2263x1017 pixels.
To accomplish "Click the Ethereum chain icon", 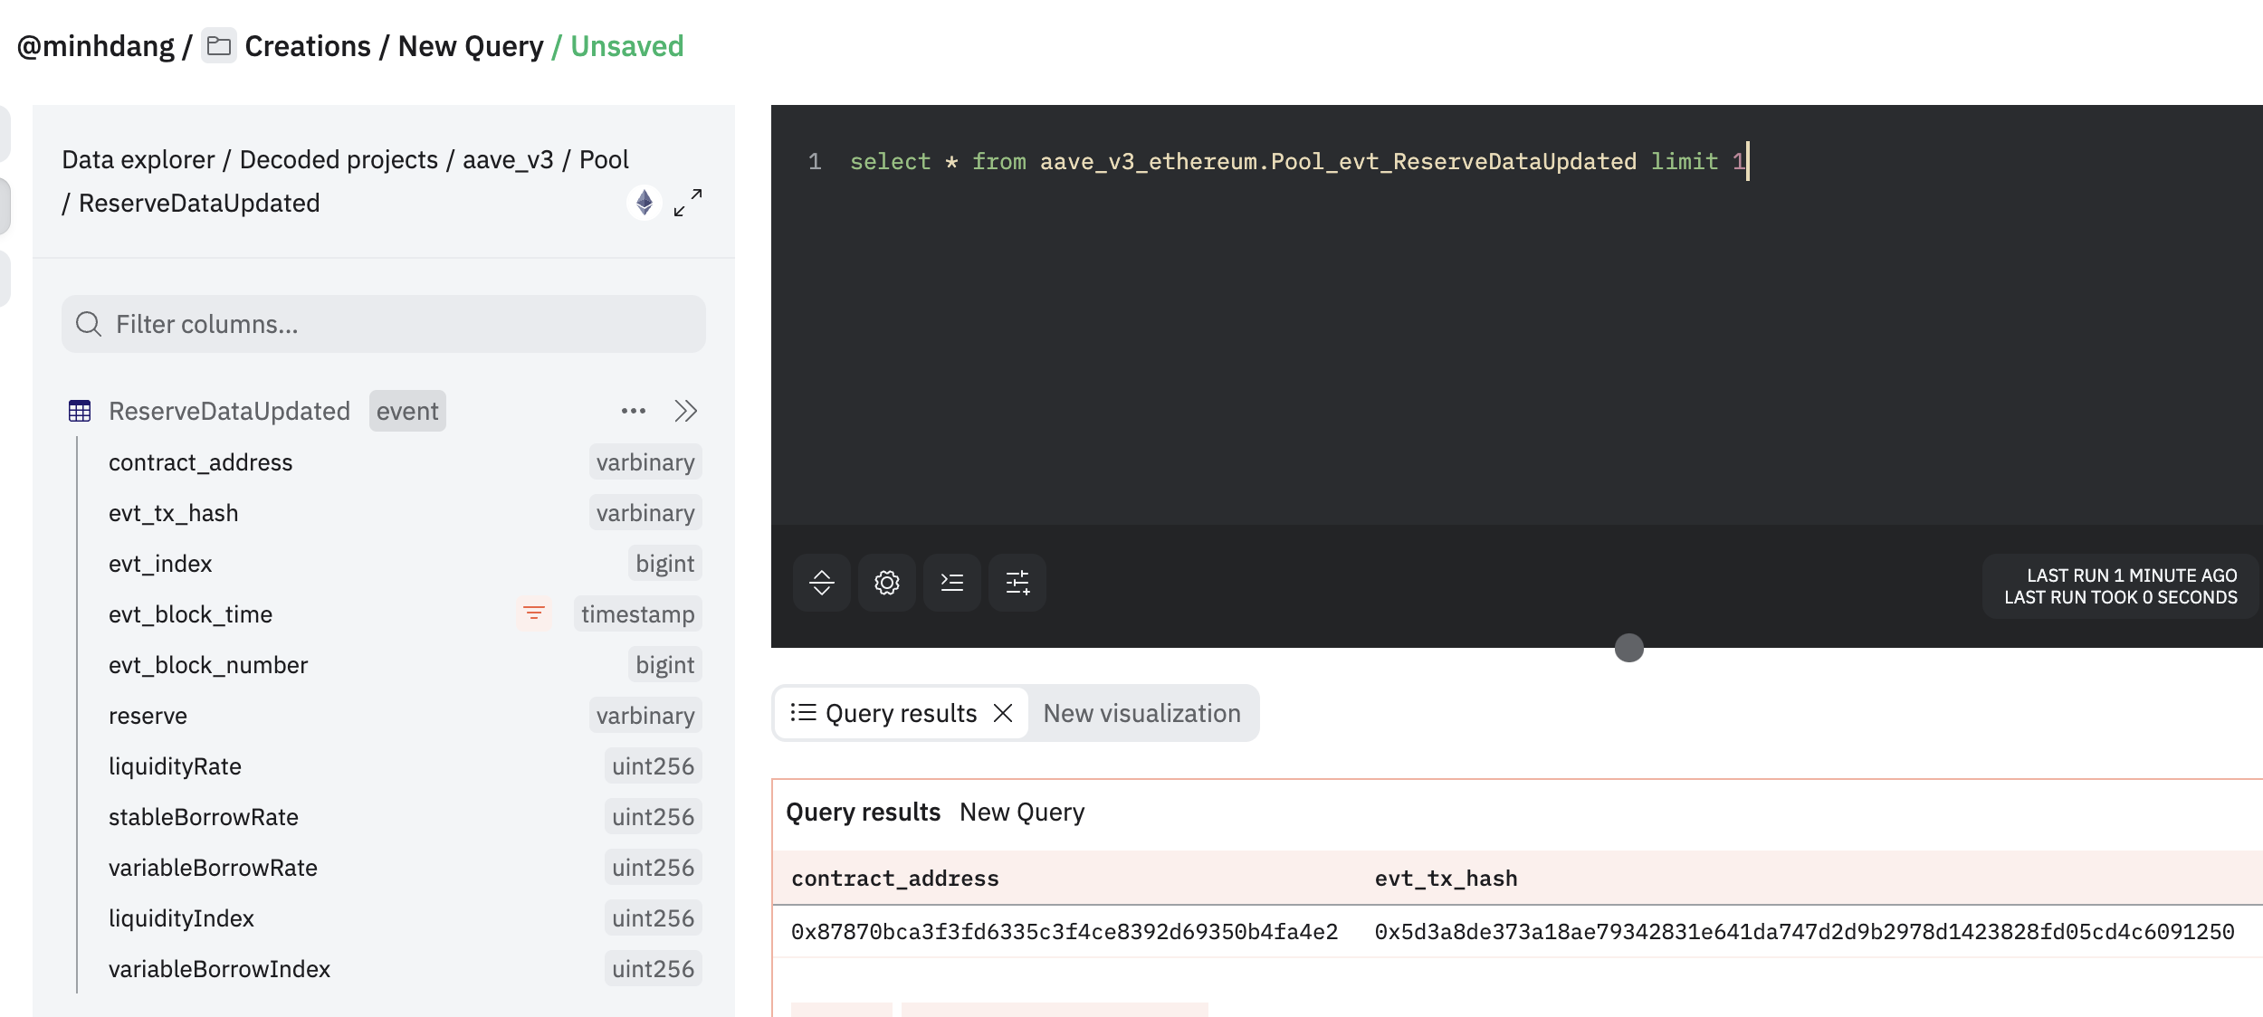I will [644, 203].
